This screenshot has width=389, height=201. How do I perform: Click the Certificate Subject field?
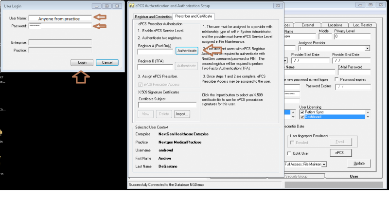click(167, 105)
